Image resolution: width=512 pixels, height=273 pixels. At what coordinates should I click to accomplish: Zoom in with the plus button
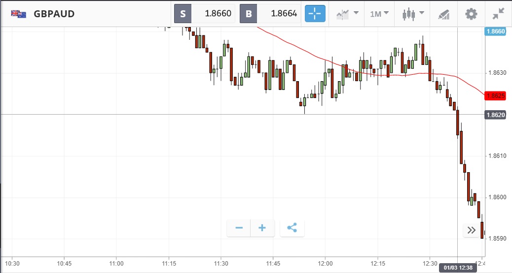[262, 228]
